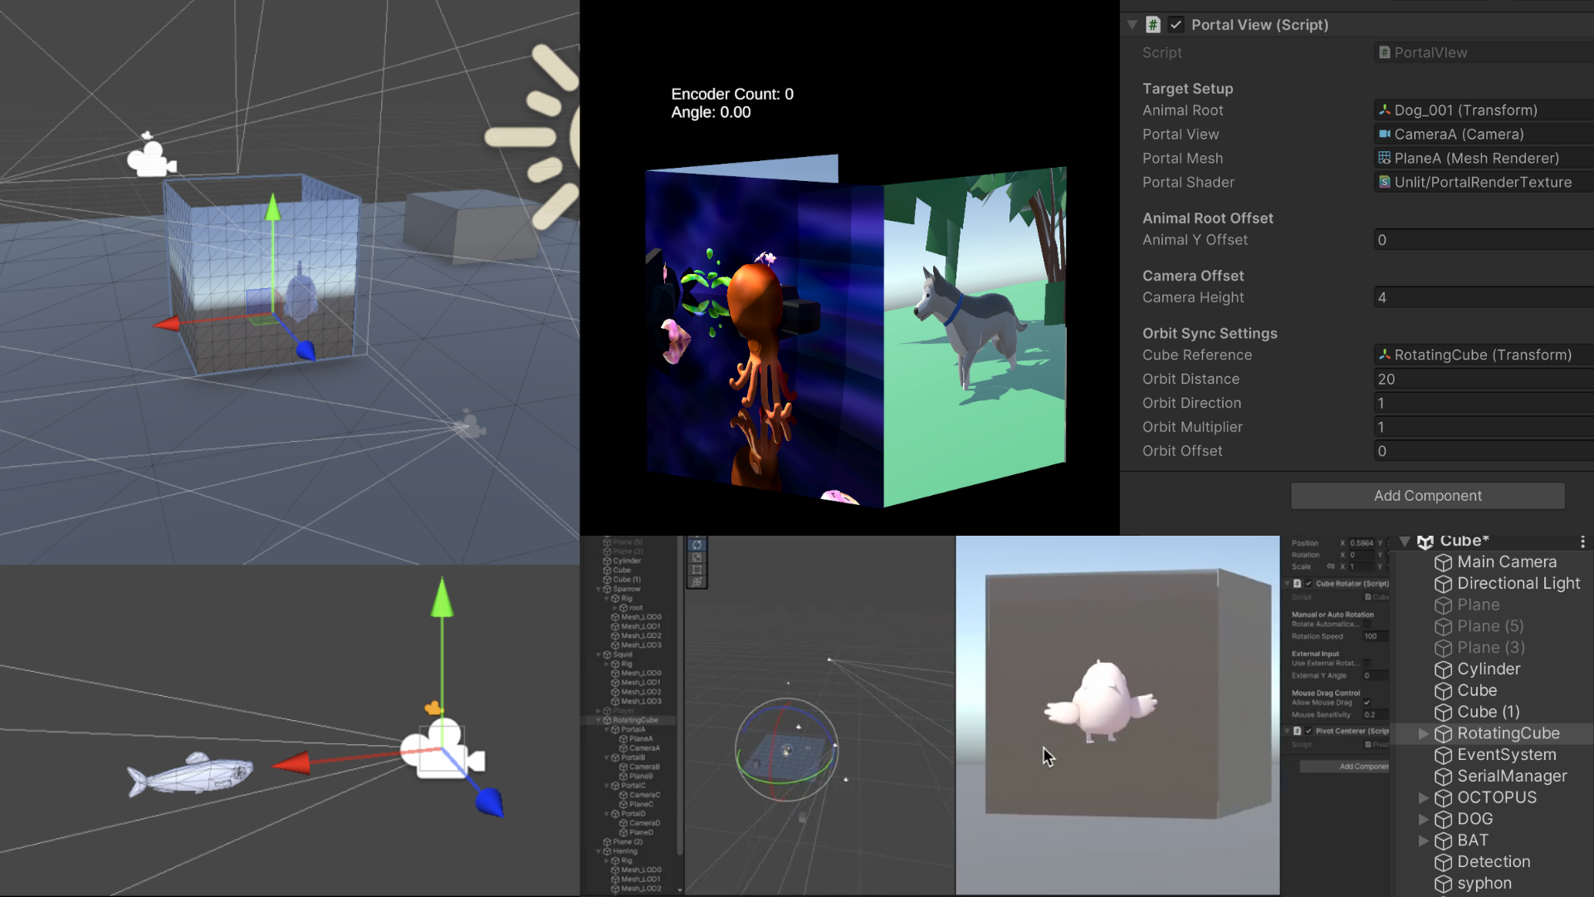Viewport: 1594px width, 897px height.
Task: Open the Cube* scene kebab options menu
Action: 1582,542
